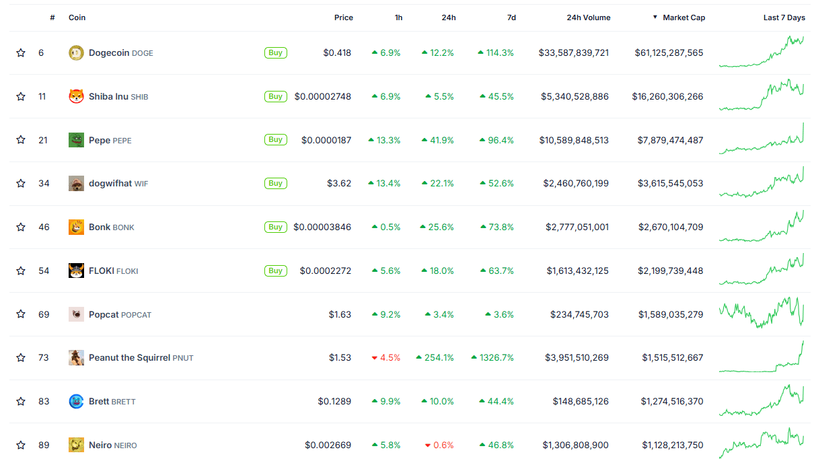Sort by Market Cap column header
814x465 pixels.
tap(683, 17)
